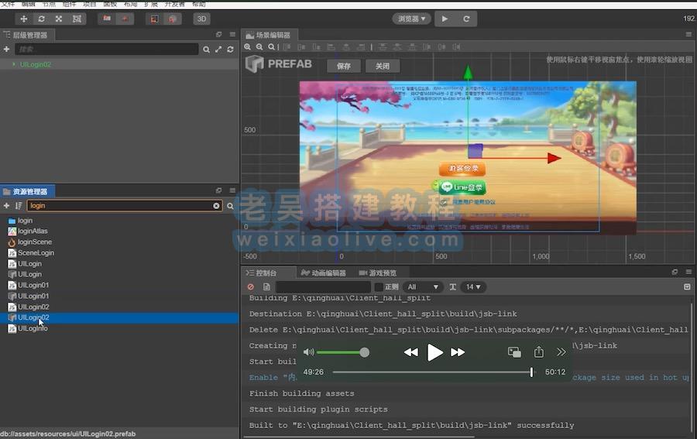Click the clear console icon

[x=250, y=287]
